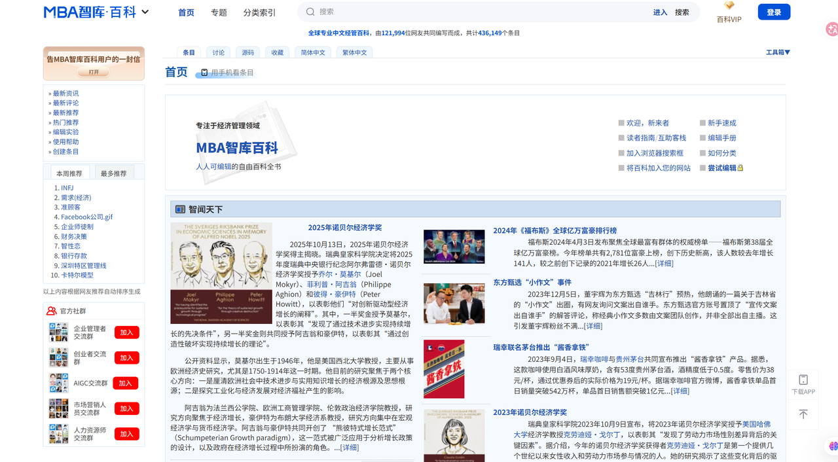Click the 加入浏览器搜索框 link
Image resolution: width=838 pixels, height=462 pixels.
pos(655,153)
